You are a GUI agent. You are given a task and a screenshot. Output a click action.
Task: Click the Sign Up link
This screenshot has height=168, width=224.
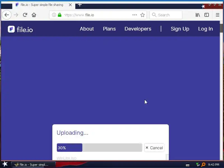pyautogui.click(x=180, y=29)
